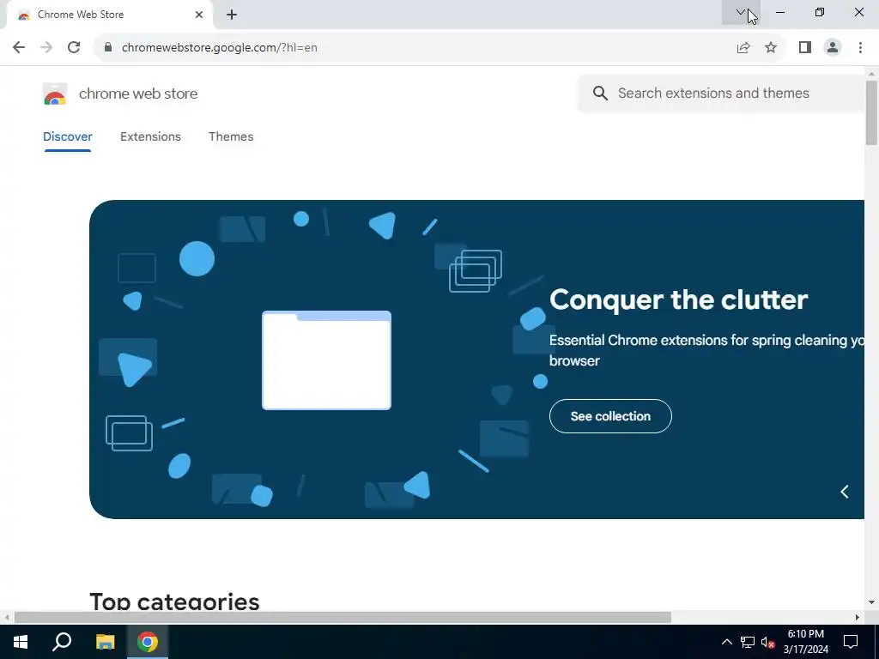Open the Windows Start menu

click(x=21, y=642)
